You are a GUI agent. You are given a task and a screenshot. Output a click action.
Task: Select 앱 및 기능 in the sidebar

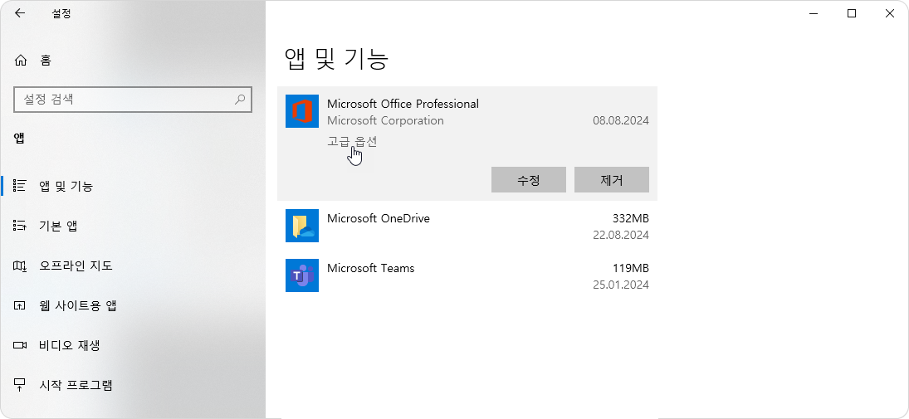[66, 186]
